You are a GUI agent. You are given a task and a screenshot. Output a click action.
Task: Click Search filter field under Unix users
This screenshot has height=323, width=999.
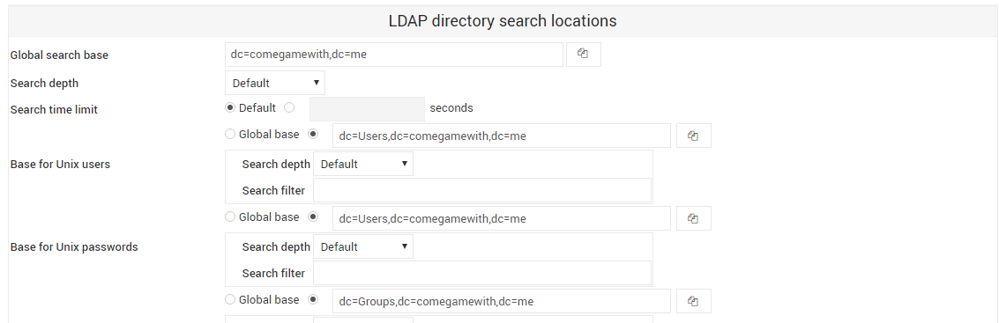click(x=482, y=190)
